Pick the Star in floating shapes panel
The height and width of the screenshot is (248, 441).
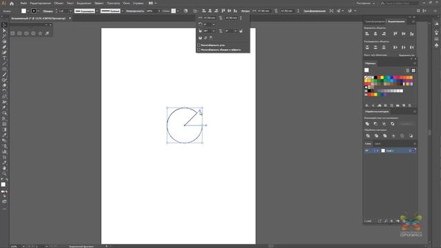coord(40,33)
